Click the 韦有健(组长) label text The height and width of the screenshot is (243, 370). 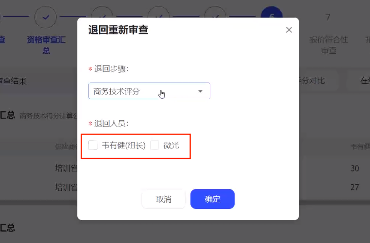[124, 145]
